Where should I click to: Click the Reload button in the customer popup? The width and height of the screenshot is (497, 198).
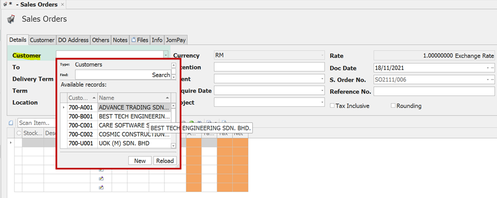(x=165, y=161)
